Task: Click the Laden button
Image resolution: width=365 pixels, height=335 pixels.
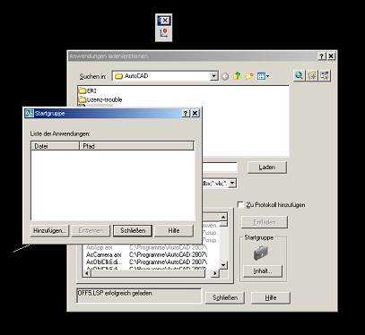Action: tap(267, 167)
